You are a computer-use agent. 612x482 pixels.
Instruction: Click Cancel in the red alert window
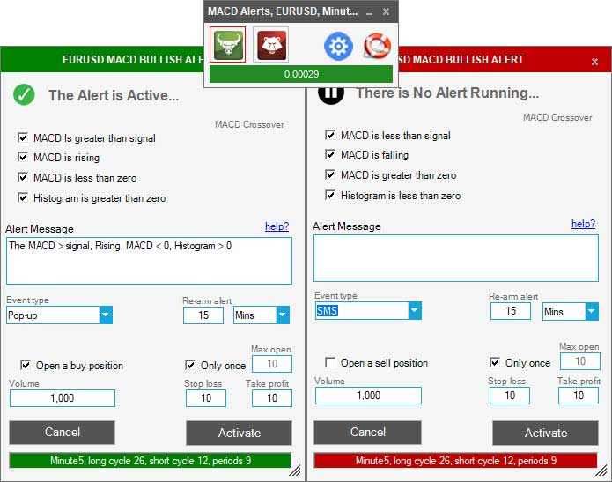point(368,433)
